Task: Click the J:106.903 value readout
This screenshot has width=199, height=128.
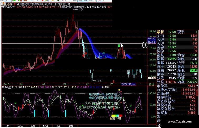Action: pos(43,87)
